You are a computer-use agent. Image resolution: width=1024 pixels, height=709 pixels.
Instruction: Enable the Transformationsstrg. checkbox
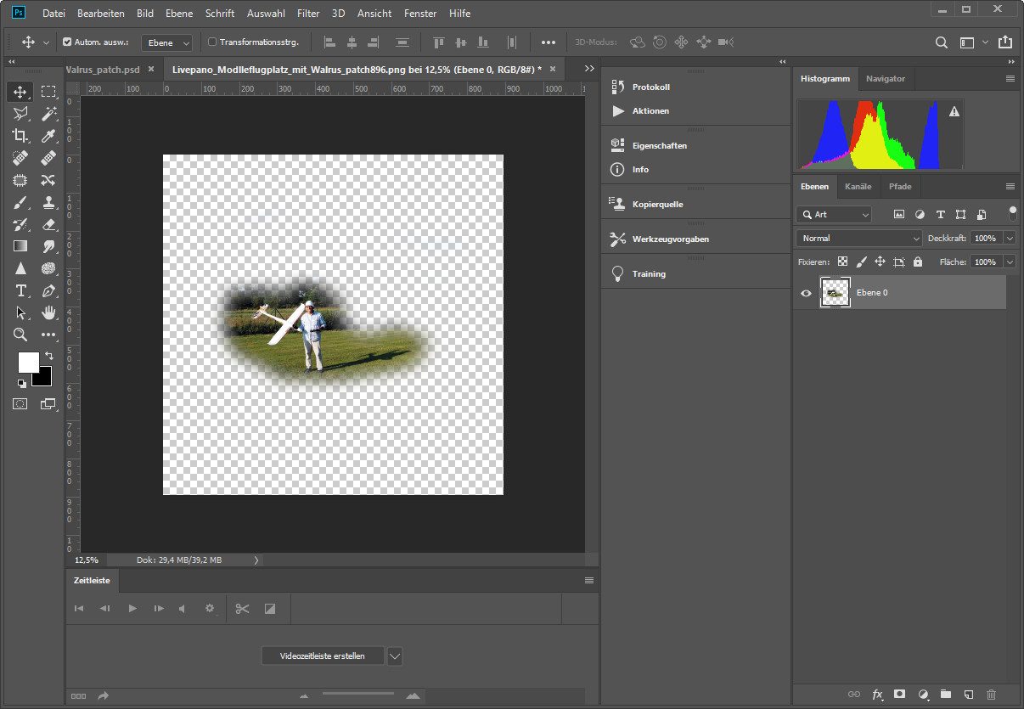213,42
